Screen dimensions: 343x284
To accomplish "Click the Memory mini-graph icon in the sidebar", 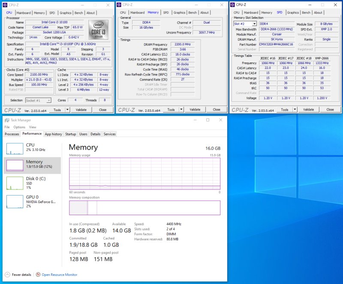I will (x=14, y=166).
